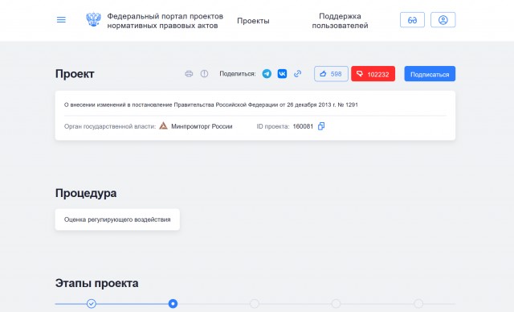Click project ID value 160081

[303, 126]
